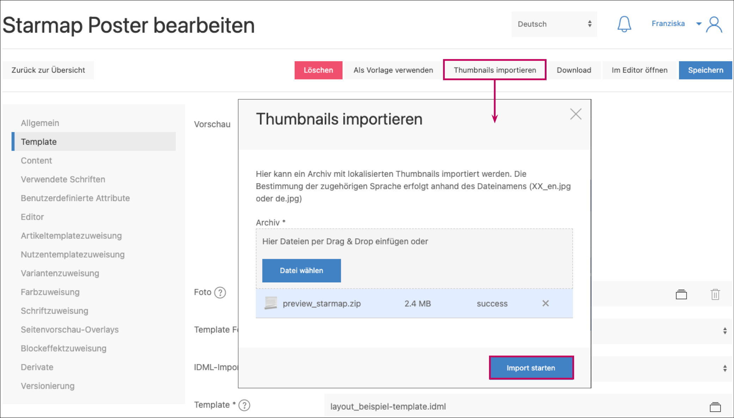Viewport: 734px width, 418px height.
Task: Click the red Löschen button
Action: pos(318,70)
